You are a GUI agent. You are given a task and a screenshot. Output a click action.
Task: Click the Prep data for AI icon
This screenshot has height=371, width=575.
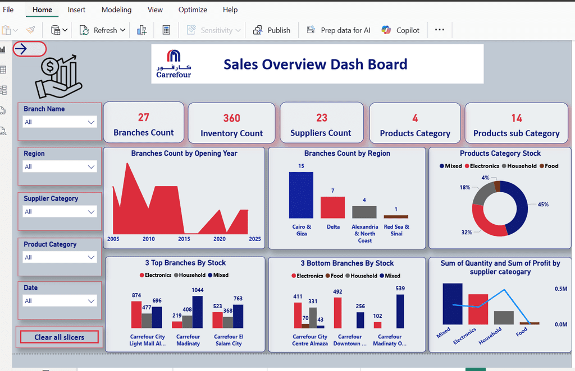pyautogui.click(x=311, y=30)
